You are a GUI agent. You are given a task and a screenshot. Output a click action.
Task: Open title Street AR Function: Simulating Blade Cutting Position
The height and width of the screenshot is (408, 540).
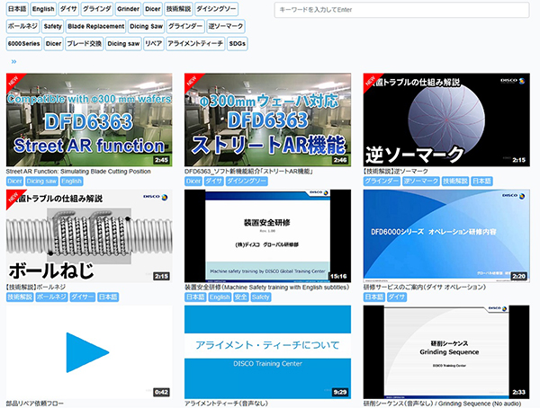click(78, 172)
